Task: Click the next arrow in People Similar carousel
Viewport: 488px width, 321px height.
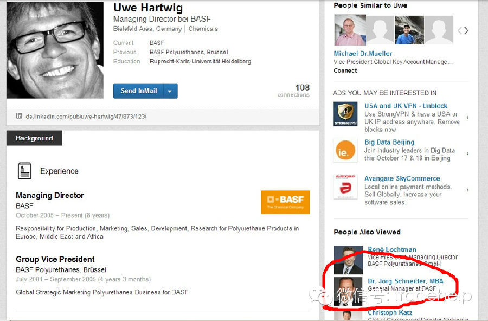Action: coord(466,30)
